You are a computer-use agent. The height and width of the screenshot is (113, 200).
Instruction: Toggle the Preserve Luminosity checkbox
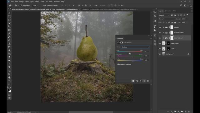click(118, 64)
